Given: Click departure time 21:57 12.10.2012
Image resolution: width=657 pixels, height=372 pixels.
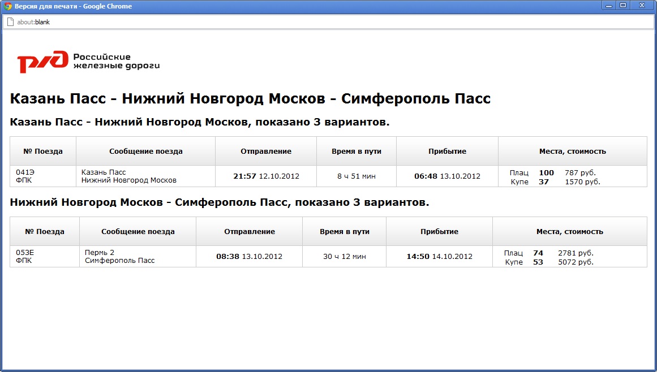Looking at the screenshot, I should [x=266, y=176].
